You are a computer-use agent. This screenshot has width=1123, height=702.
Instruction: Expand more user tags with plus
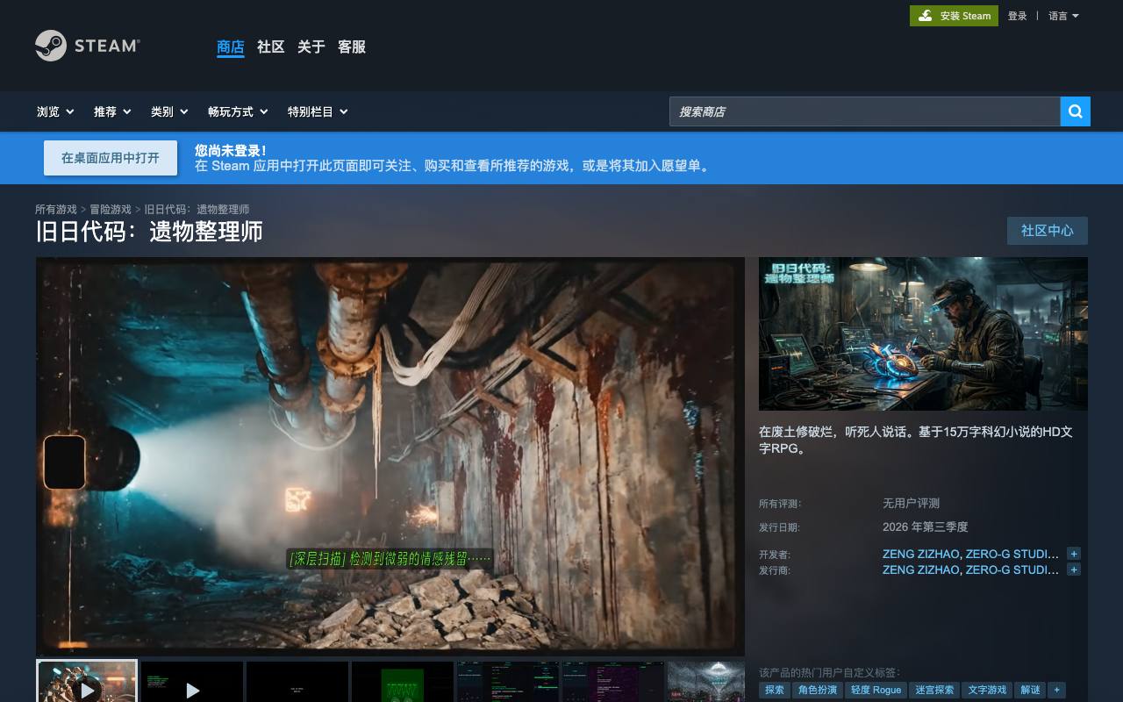(x=1056, y=690)
